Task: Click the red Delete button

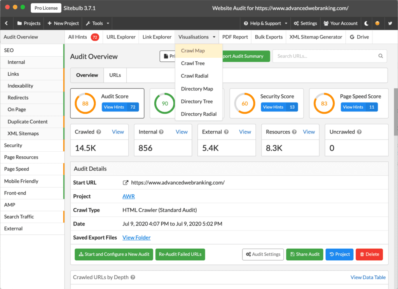Action: [369, 254]
